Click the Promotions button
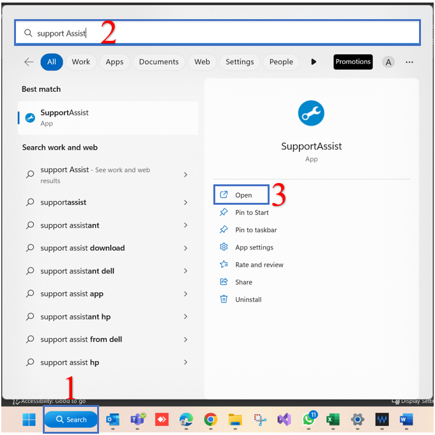This screenshot has width=435, height=435. click(x=353, y=62)
